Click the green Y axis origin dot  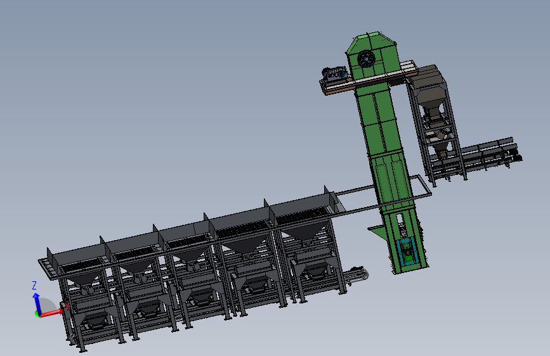pyautogui.click(x=37, y=314)
